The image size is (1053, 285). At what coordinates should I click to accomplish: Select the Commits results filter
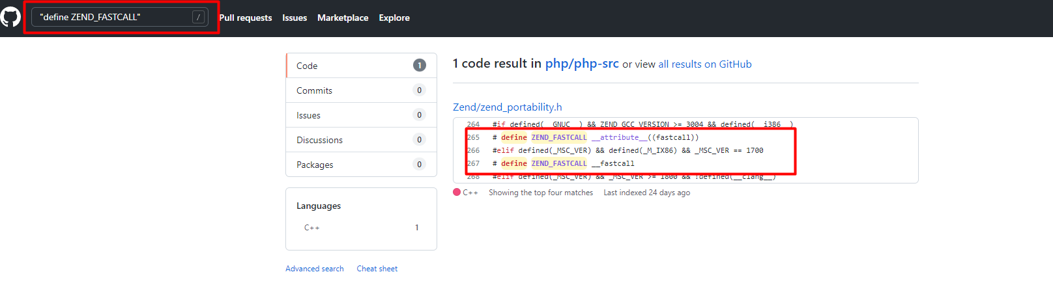pos(361,90)
